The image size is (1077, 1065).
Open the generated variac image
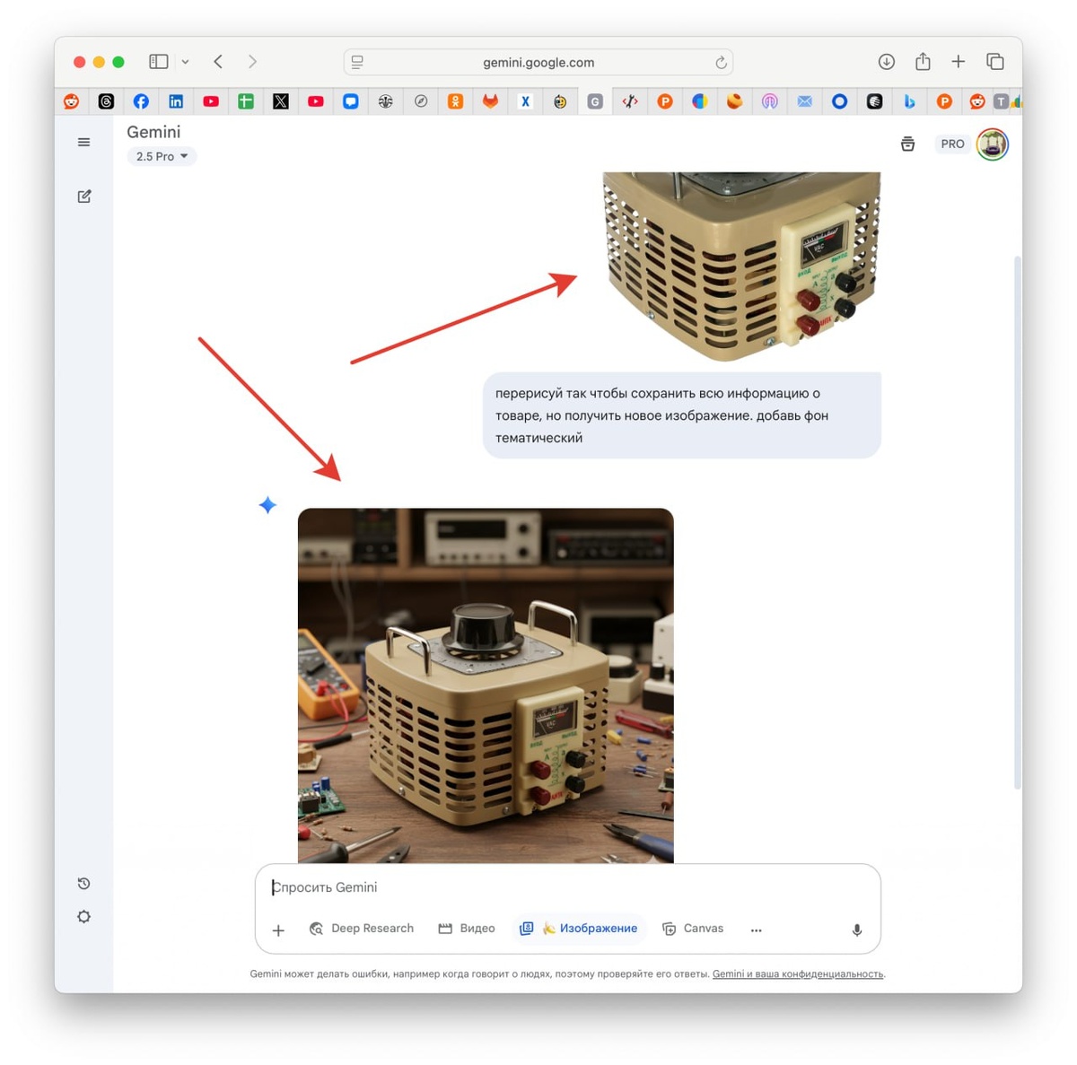click(486, 686)
